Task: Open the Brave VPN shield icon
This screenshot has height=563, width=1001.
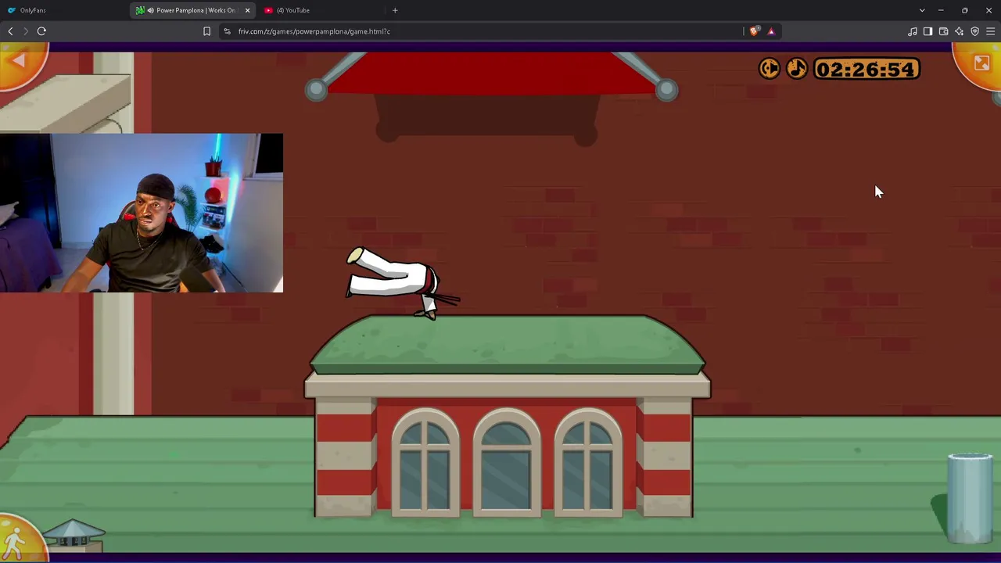Action: point(975,31)
